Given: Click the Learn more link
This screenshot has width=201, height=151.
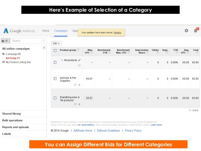Looking at the screenshot, I should tap(156, 125).
